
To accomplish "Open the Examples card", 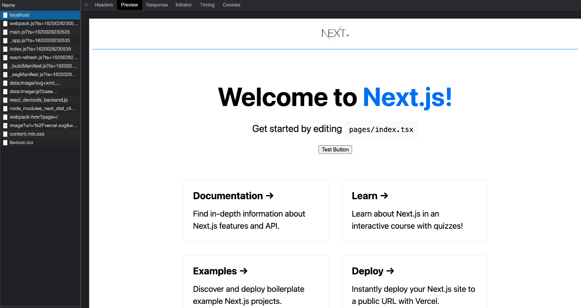I will 256,281.
